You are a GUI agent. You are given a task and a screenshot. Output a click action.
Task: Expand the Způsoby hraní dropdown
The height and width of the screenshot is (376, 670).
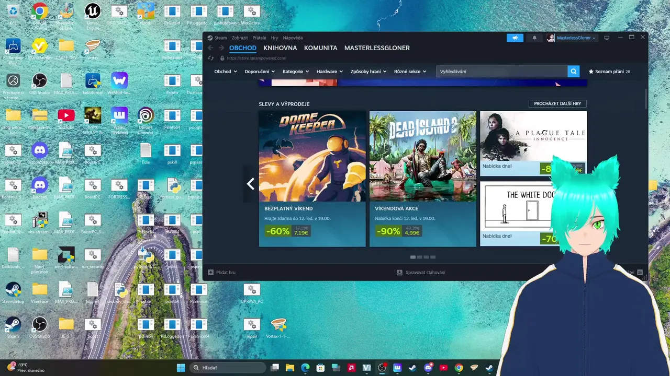(368, 72)
